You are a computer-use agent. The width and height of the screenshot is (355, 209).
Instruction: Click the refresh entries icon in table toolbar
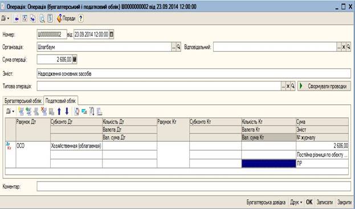coord(77,111)
